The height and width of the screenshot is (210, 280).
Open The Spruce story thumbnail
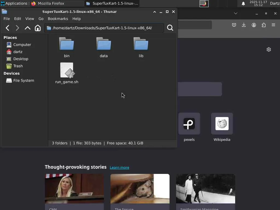click(140, 189)
